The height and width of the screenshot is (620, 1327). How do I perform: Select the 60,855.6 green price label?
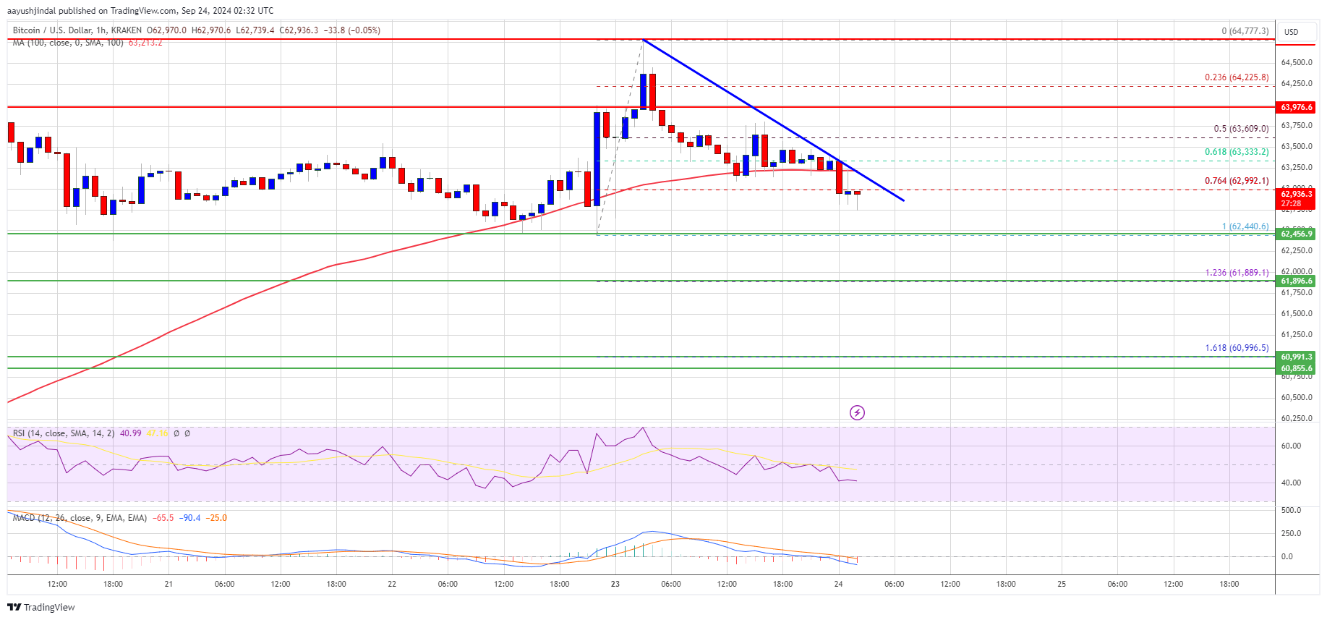click(1297, 368)
